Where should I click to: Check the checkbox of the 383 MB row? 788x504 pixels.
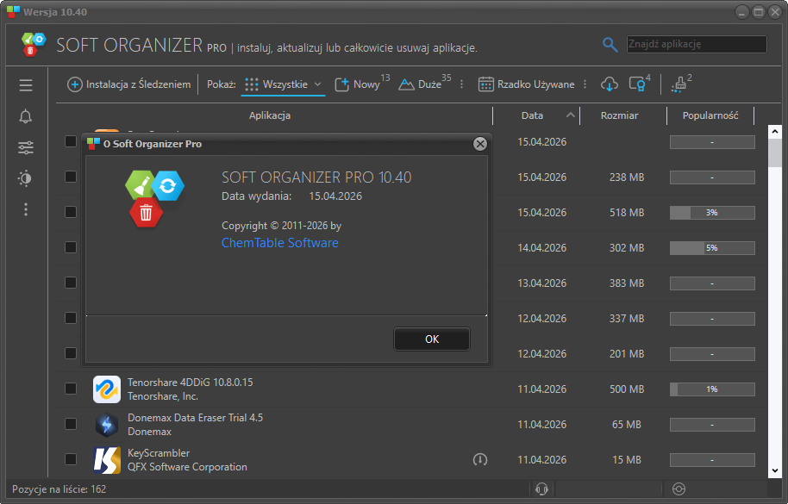click(71, 283)
